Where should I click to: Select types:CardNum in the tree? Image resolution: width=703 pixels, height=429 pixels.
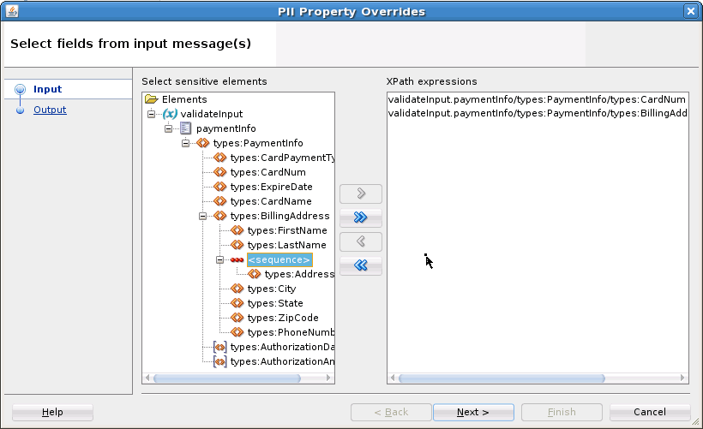point(267,172)
